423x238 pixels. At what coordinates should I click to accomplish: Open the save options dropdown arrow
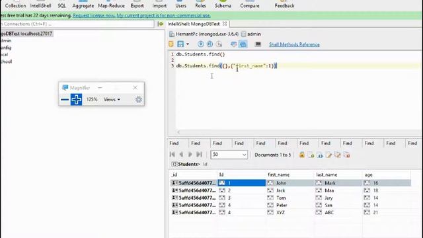188,44
